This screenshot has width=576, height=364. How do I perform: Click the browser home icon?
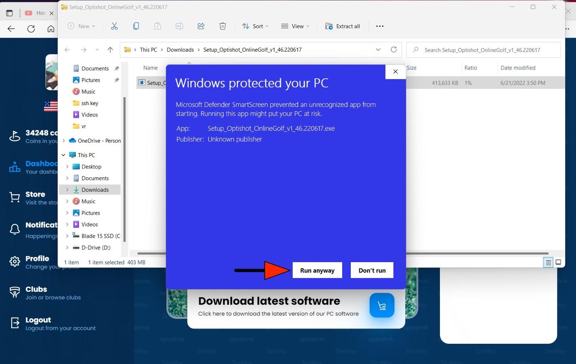51,29
